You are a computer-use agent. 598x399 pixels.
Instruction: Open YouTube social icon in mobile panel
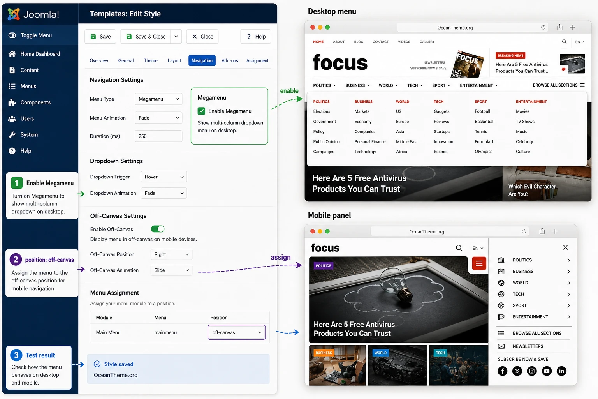(x=547, y=371)
